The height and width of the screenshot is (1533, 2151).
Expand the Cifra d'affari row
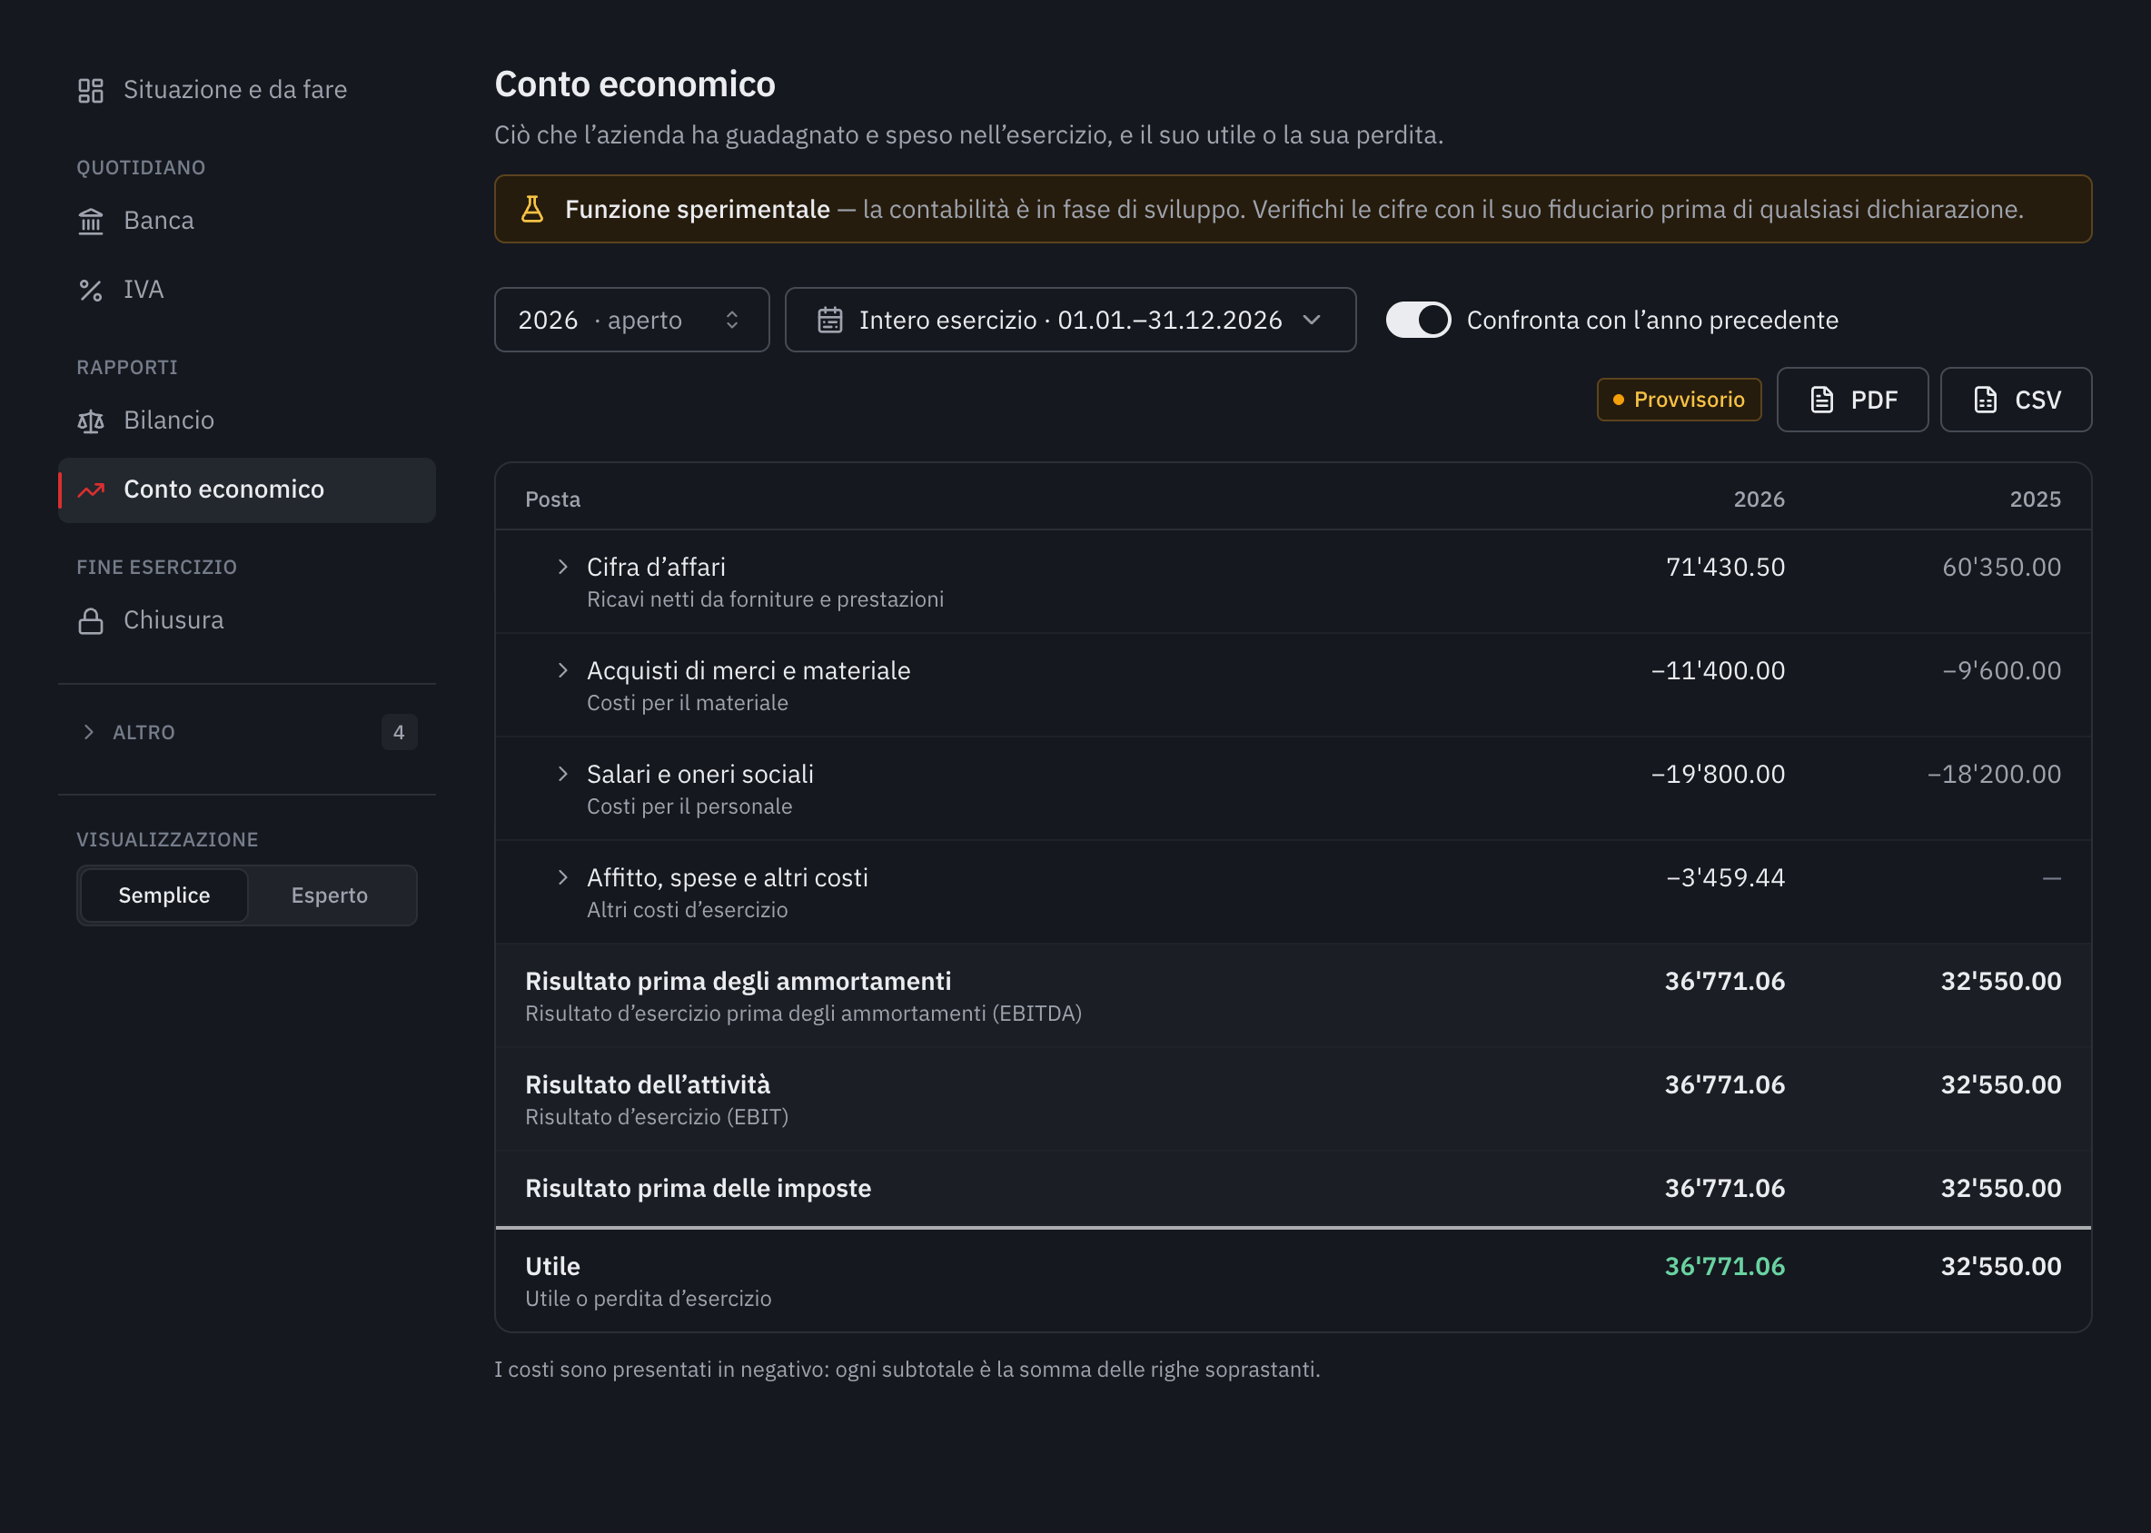[x=563, y=567]
